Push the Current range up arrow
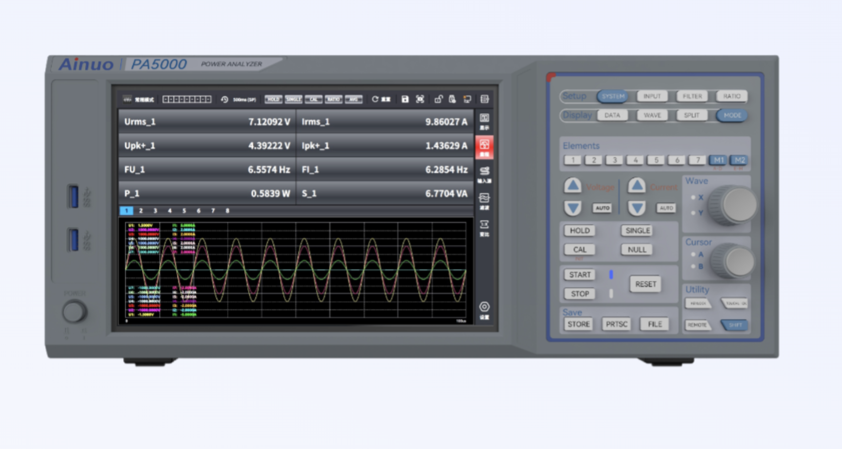 [637, 186]
